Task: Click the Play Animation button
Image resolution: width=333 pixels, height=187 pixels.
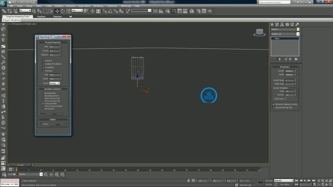Action: coord(305,181)
